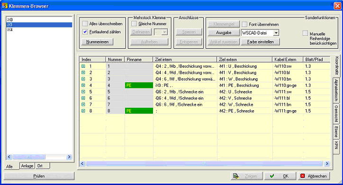Click the Pinname column header
This screenshot has height=185, width=343.
[x=139, y=60]
